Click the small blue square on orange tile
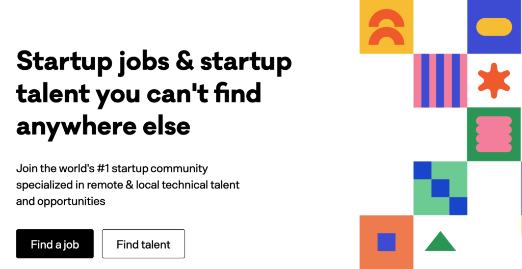Viewport: 522px width, 269px height. pyautogui.click(x=386, y=242)
